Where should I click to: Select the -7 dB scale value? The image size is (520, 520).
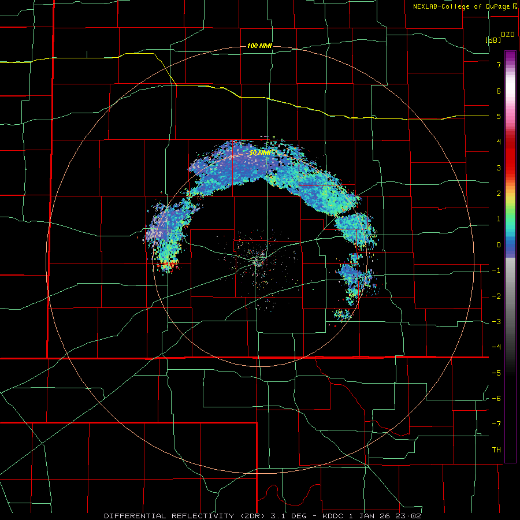coord(496,424)
